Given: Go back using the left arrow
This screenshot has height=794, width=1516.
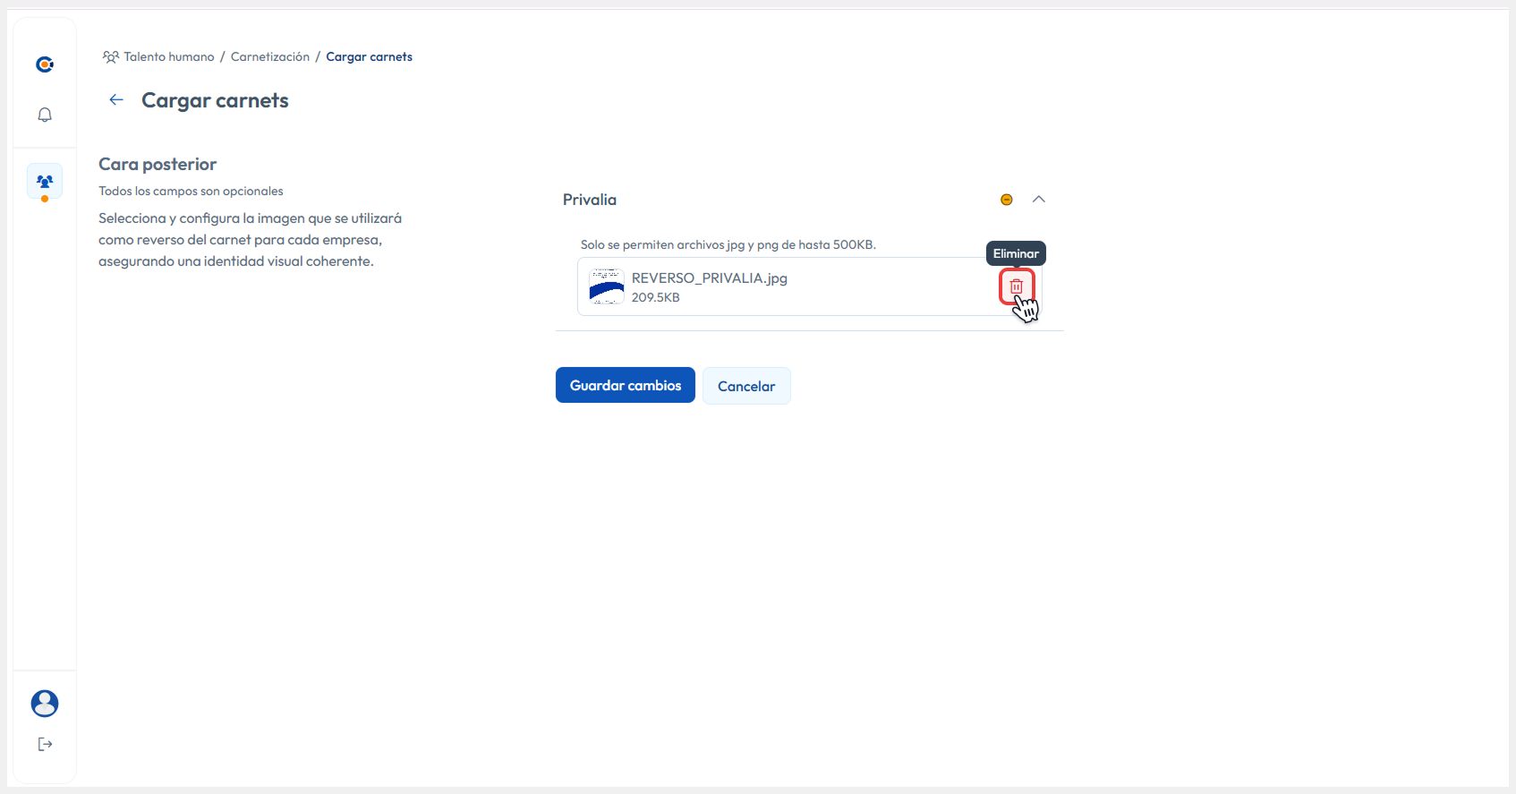Looking at the screenshot, I should point(116,100).
